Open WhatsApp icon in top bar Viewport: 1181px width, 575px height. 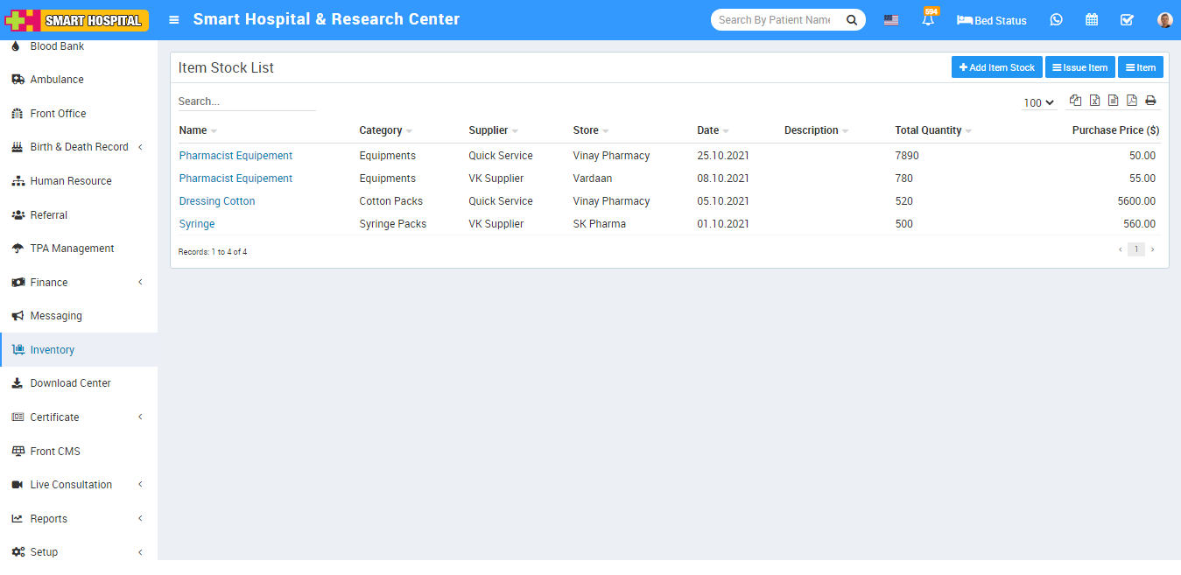(x=1056, y=20)
